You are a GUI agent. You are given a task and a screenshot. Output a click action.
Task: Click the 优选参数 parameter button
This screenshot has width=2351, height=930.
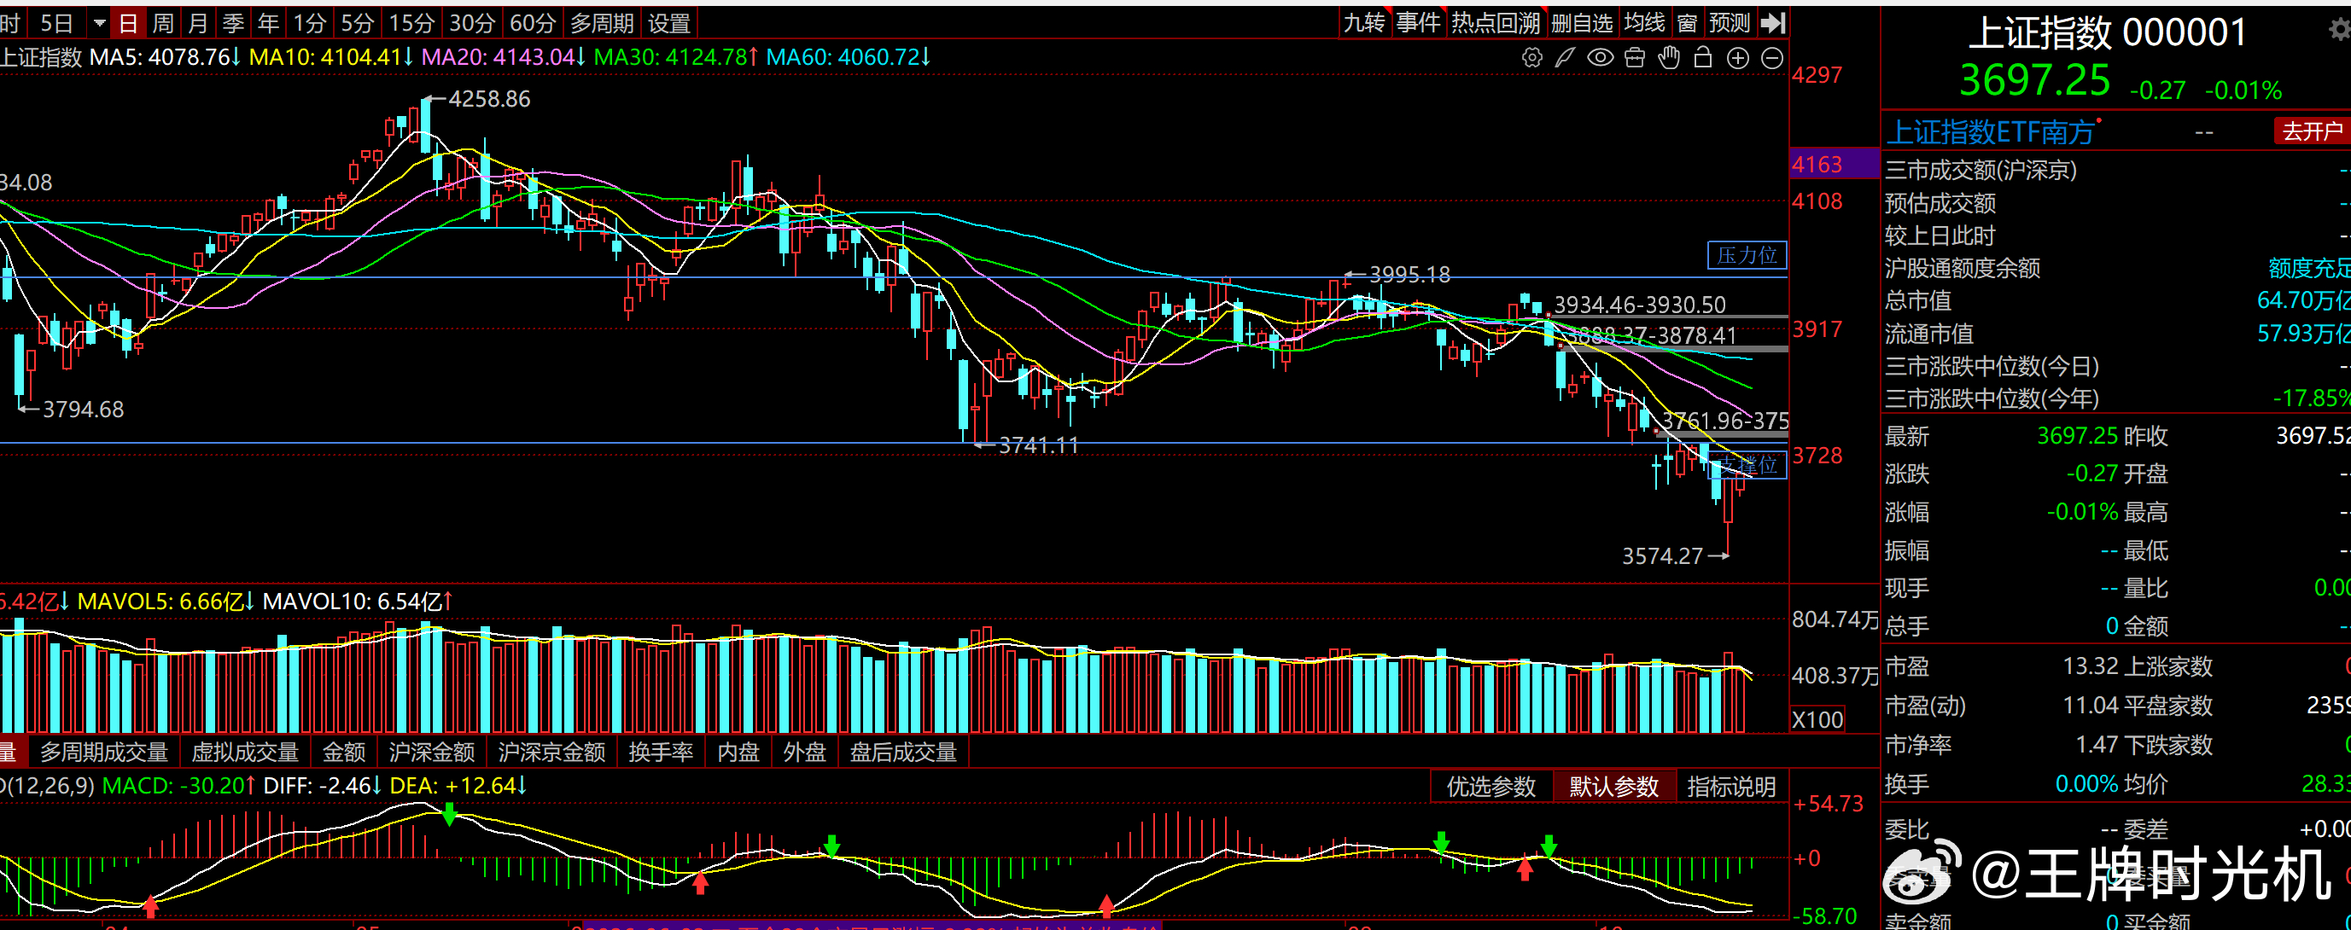[x=1491, y=787]
